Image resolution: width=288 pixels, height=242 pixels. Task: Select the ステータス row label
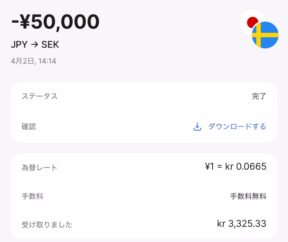[x=40, y=96]
